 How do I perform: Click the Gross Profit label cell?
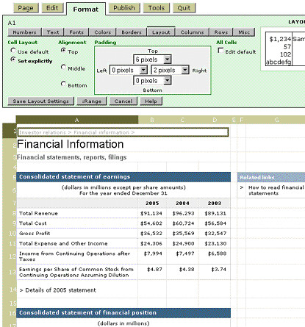pos(77,234)
